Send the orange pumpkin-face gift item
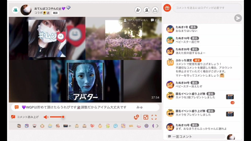Image resolution: width=251 pixels, height=141 pixels. pyautogui.click(x=100, y=126)
